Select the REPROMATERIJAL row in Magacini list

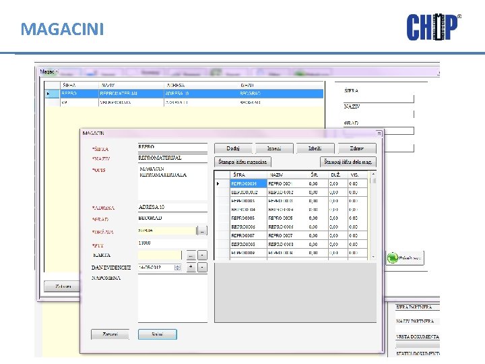pos(185,94)
